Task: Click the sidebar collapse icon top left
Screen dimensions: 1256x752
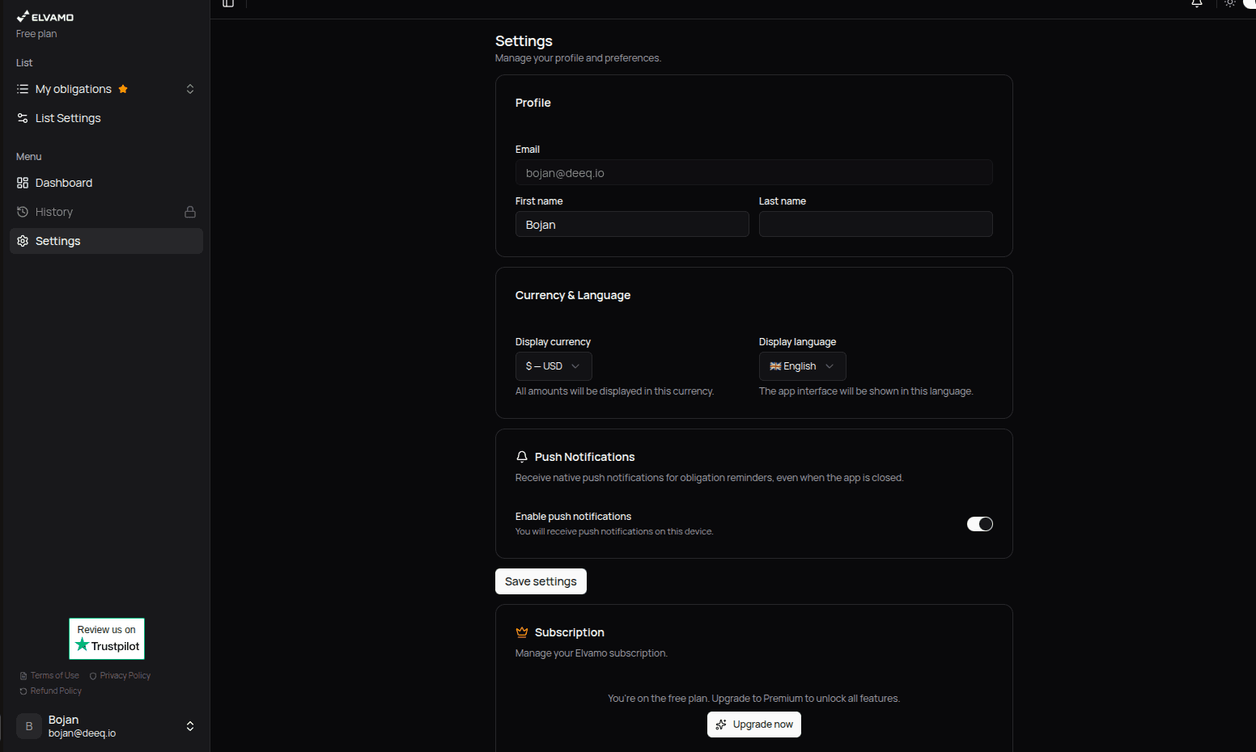Action: click(227, 4)
